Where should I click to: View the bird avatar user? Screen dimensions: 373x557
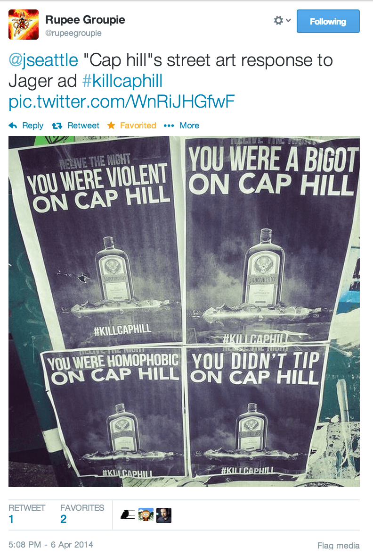[128, 515]
